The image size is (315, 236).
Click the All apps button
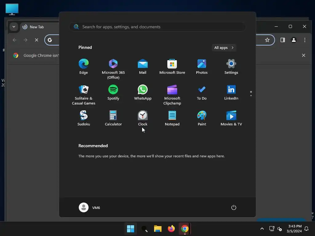click(224, 48)
